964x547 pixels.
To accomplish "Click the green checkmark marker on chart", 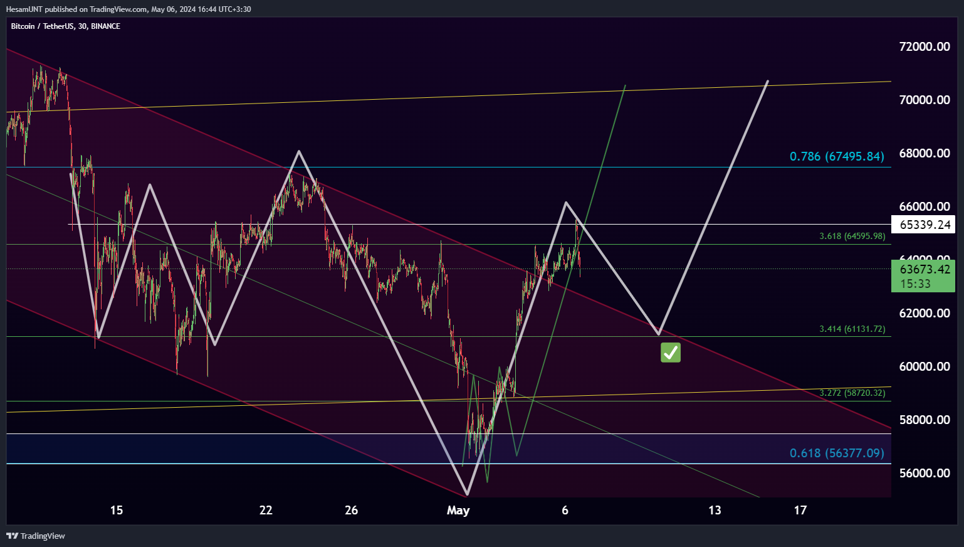I will click(671, 353).
